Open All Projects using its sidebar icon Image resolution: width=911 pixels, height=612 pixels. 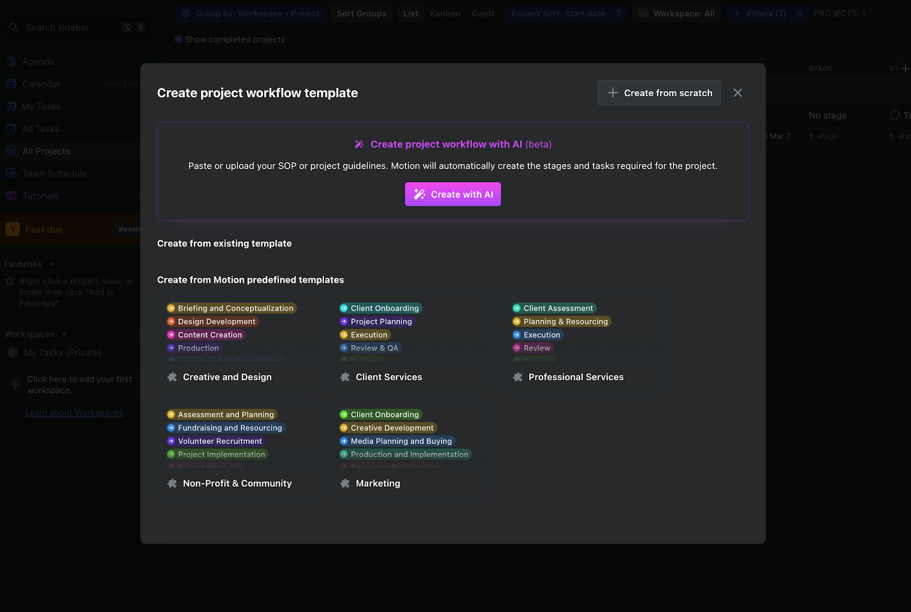click(11, 151)
